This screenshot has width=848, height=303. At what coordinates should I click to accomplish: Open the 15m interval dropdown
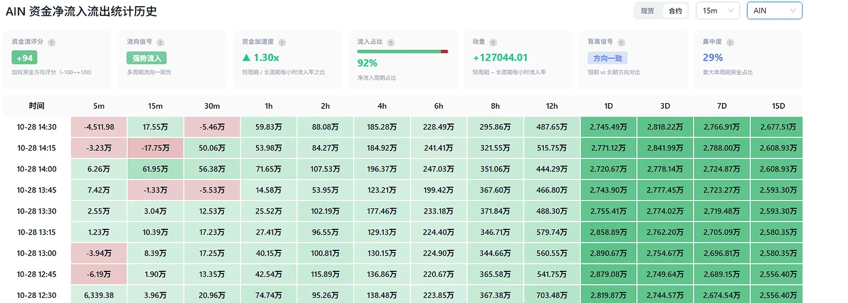click(x=718, y=11)
